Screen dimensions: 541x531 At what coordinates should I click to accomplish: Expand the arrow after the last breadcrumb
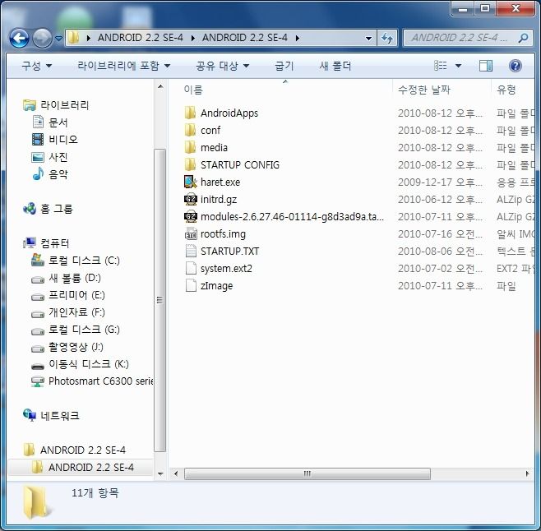point(297,38)
